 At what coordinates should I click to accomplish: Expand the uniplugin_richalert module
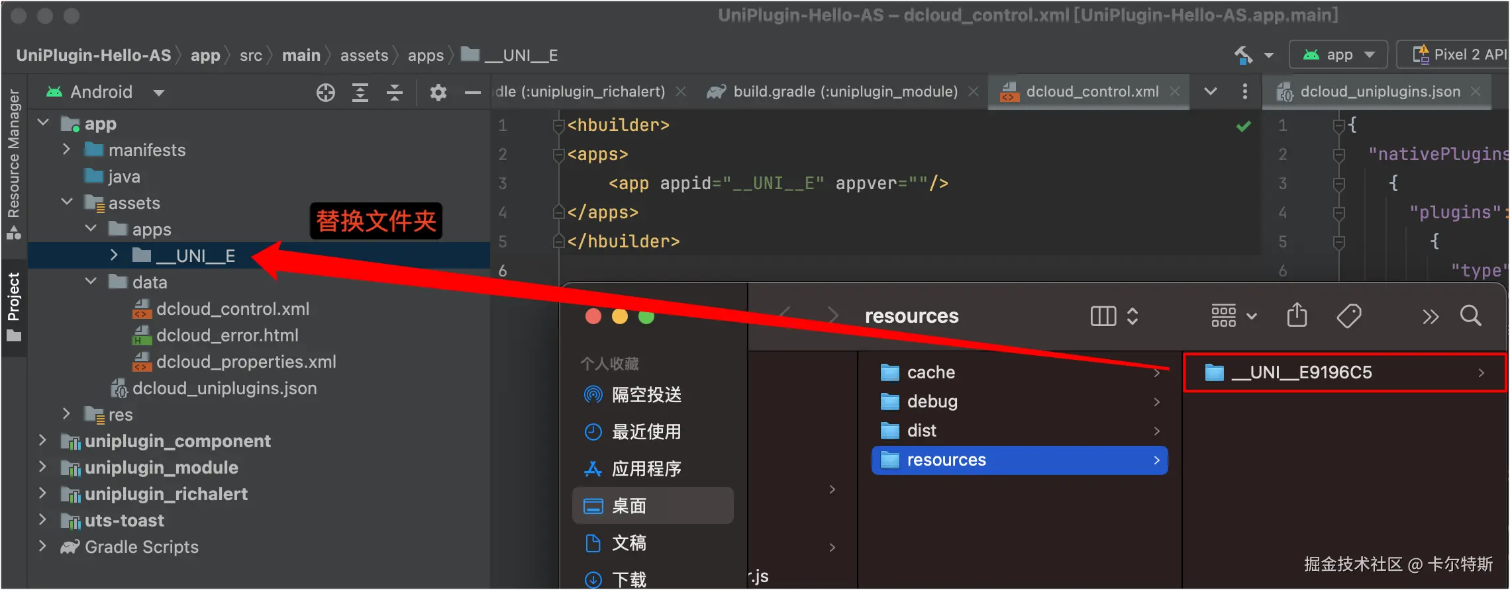(x=42, y=493)
